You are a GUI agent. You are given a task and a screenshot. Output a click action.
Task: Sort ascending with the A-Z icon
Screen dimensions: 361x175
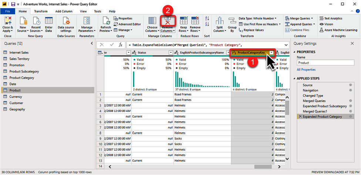click(x=207, y=18)
